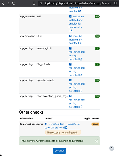This screenshot has width=119, height=156.
Task: Reload the page with refresh icon
Action: [14, 3]
